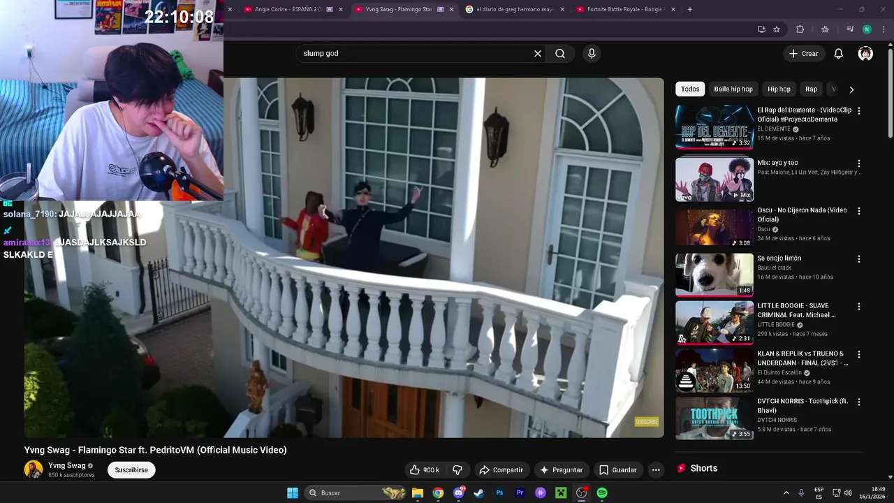Click the Guardar save button
This screenshot has width=894, height=503.
(618, 470)
